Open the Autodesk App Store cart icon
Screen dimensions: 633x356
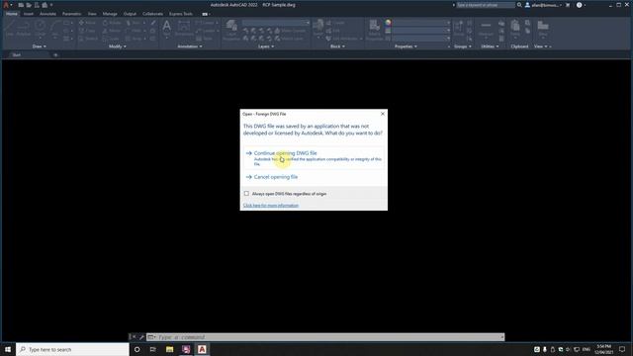pyautogui.click(x=568, y=5)
